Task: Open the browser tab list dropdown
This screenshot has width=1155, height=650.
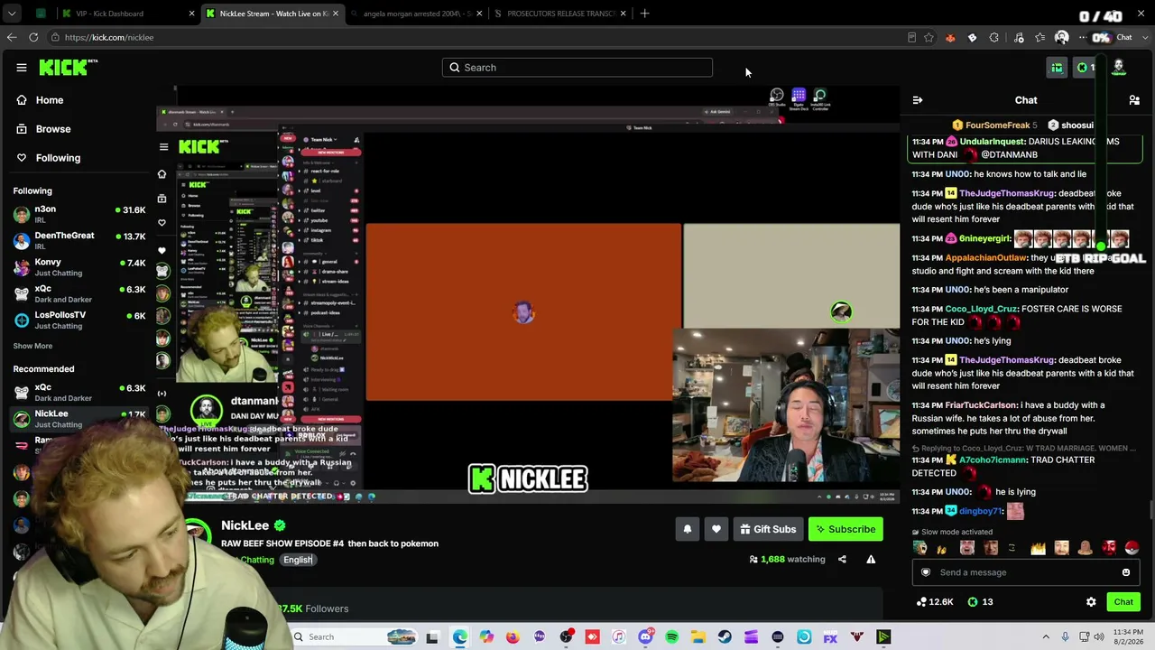Action: click(13, 14)
